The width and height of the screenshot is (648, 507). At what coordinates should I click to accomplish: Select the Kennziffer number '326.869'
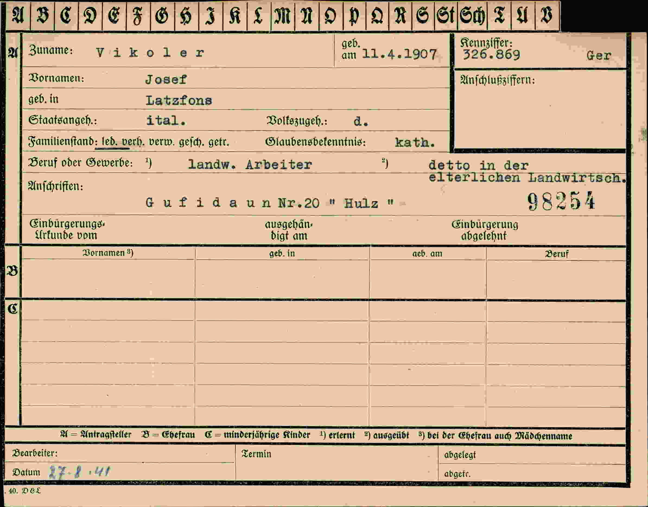492,55
